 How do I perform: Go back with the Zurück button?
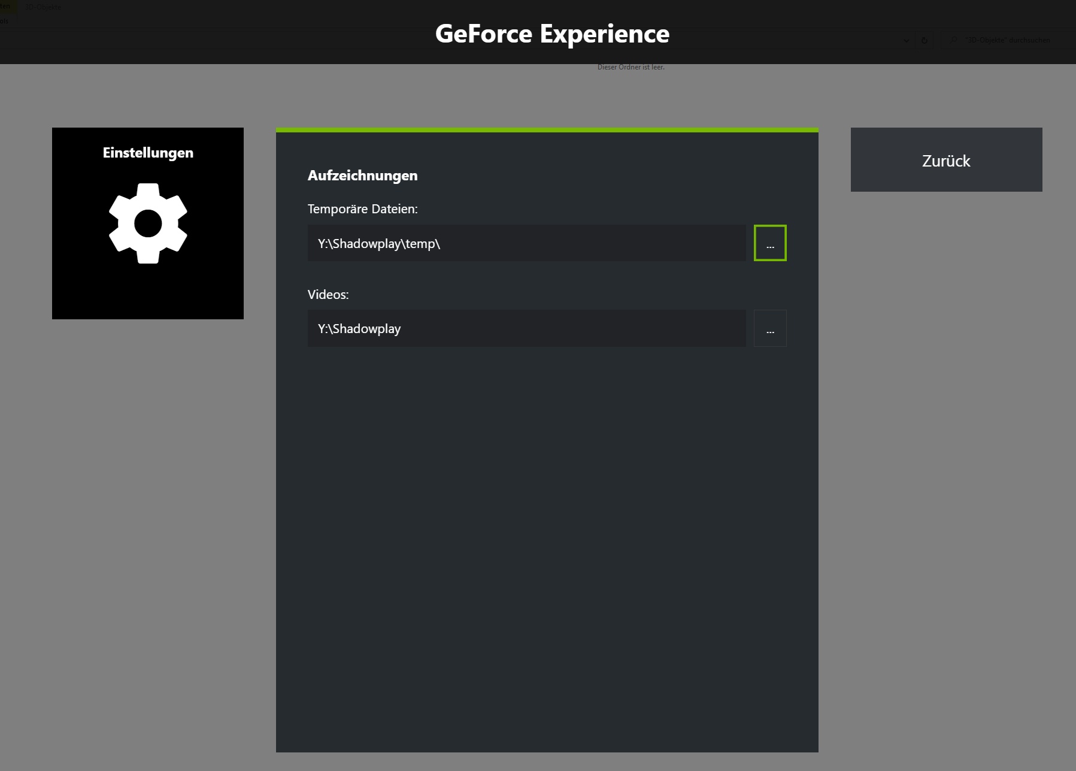[x=946, y=160]
